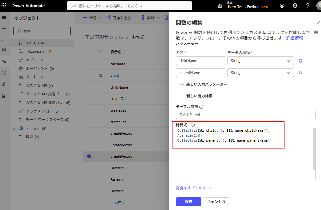Delete the childName parameter with trash icon
This screenshot has height=210, width=321.
coord(300,61)
